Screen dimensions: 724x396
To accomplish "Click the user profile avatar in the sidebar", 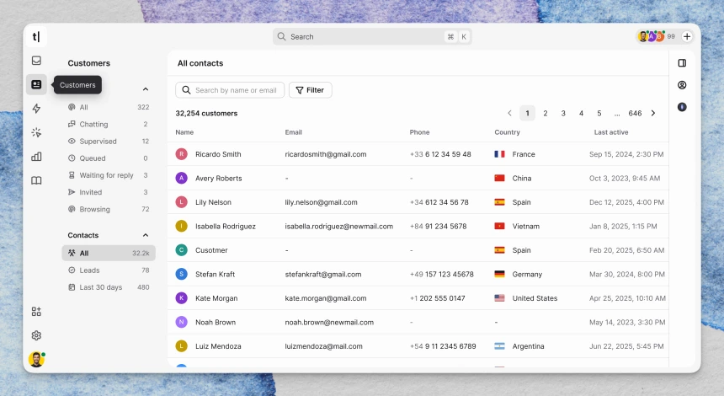I will [36, 360].
